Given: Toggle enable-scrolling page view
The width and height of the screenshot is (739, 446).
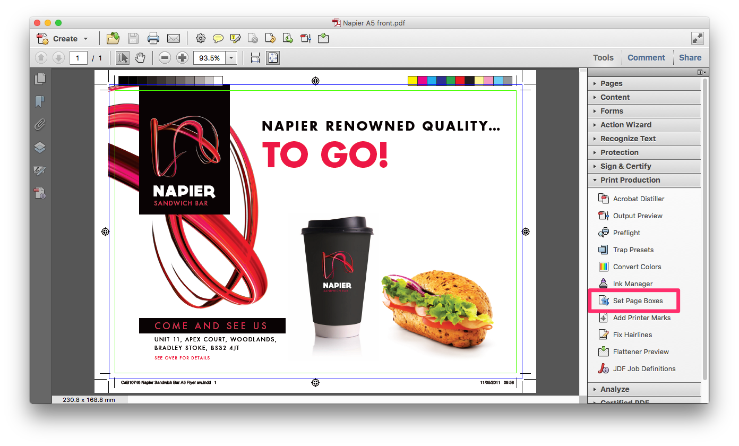Looking at the screenshot, I should pyautogui.click(x=255, y=57).
